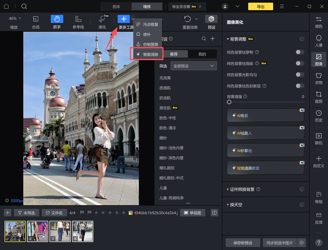This screenshot has height=250, width=328.
Task: Enable 纯色背景祛穿帮 toggle
Action: 300,52
